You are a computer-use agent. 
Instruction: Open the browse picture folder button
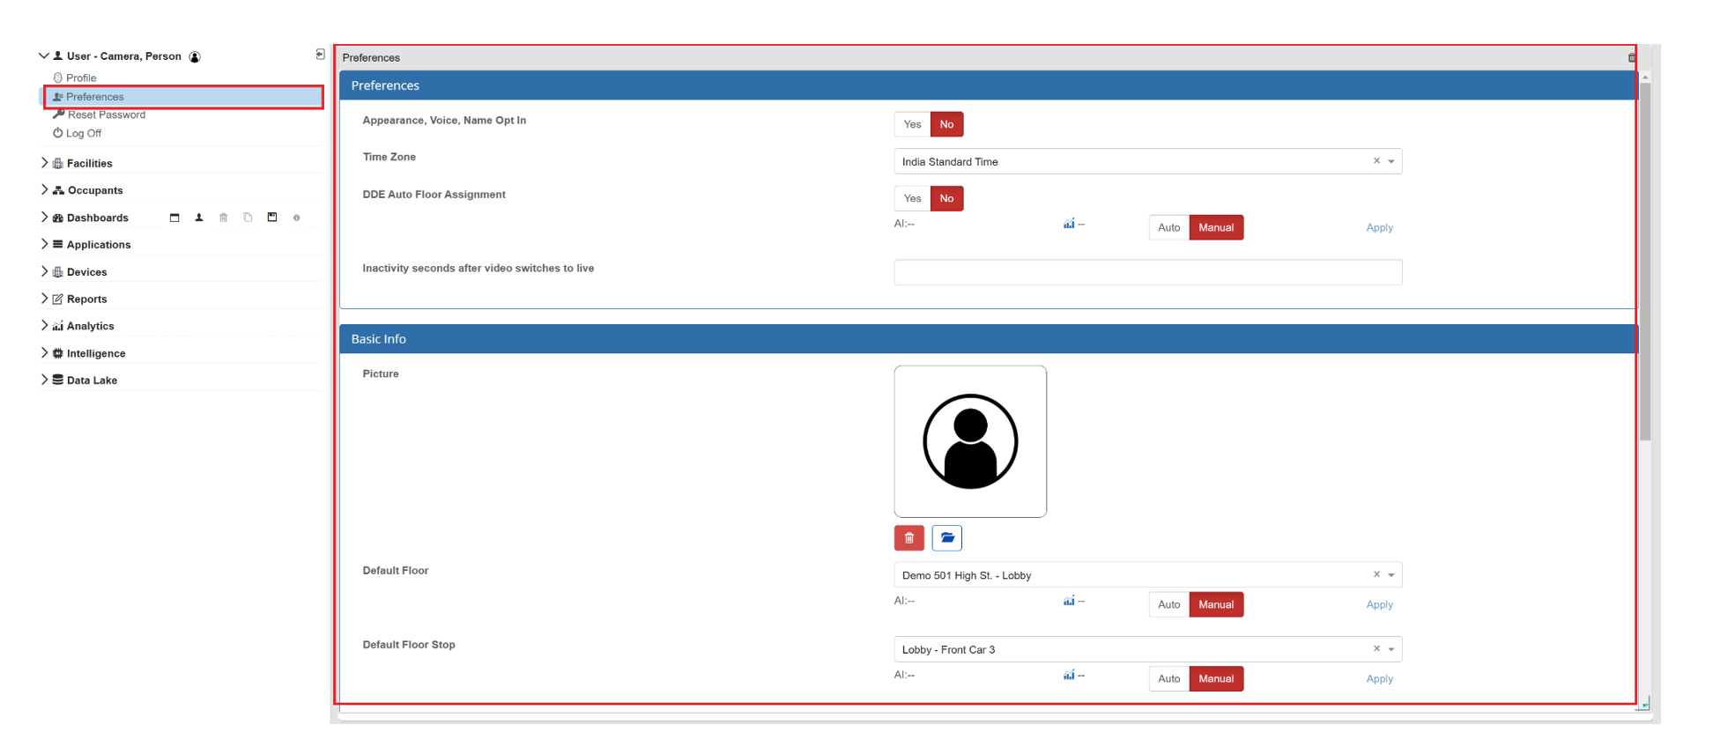[946, 537]
